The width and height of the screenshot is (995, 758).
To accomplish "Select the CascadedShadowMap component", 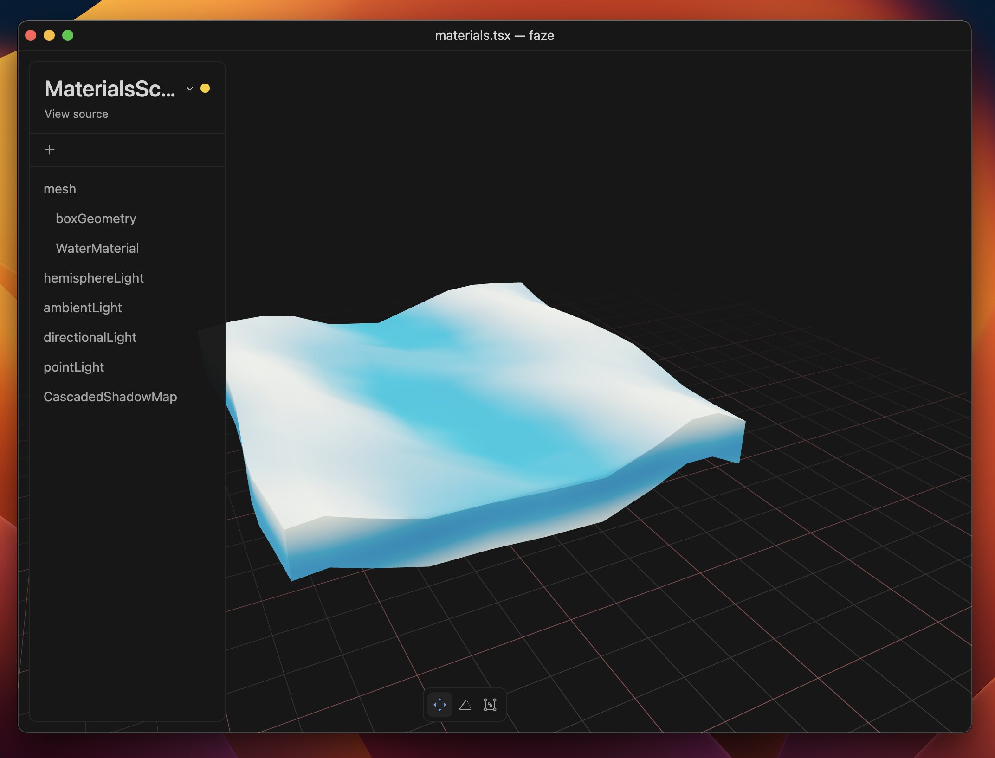I will click(110, 397).
